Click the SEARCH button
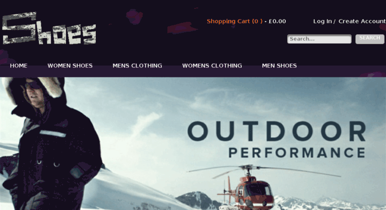 [370, 39]
